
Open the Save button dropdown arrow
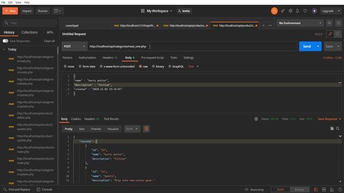coord(338,47)
